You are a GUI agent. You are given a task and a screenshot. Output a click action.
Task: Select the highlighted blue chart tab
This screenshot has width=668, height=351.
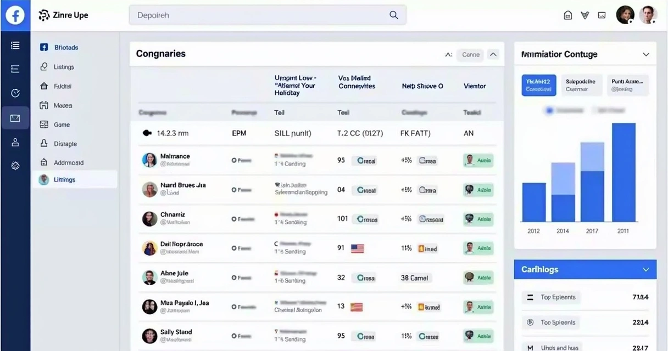pos(538,85)
